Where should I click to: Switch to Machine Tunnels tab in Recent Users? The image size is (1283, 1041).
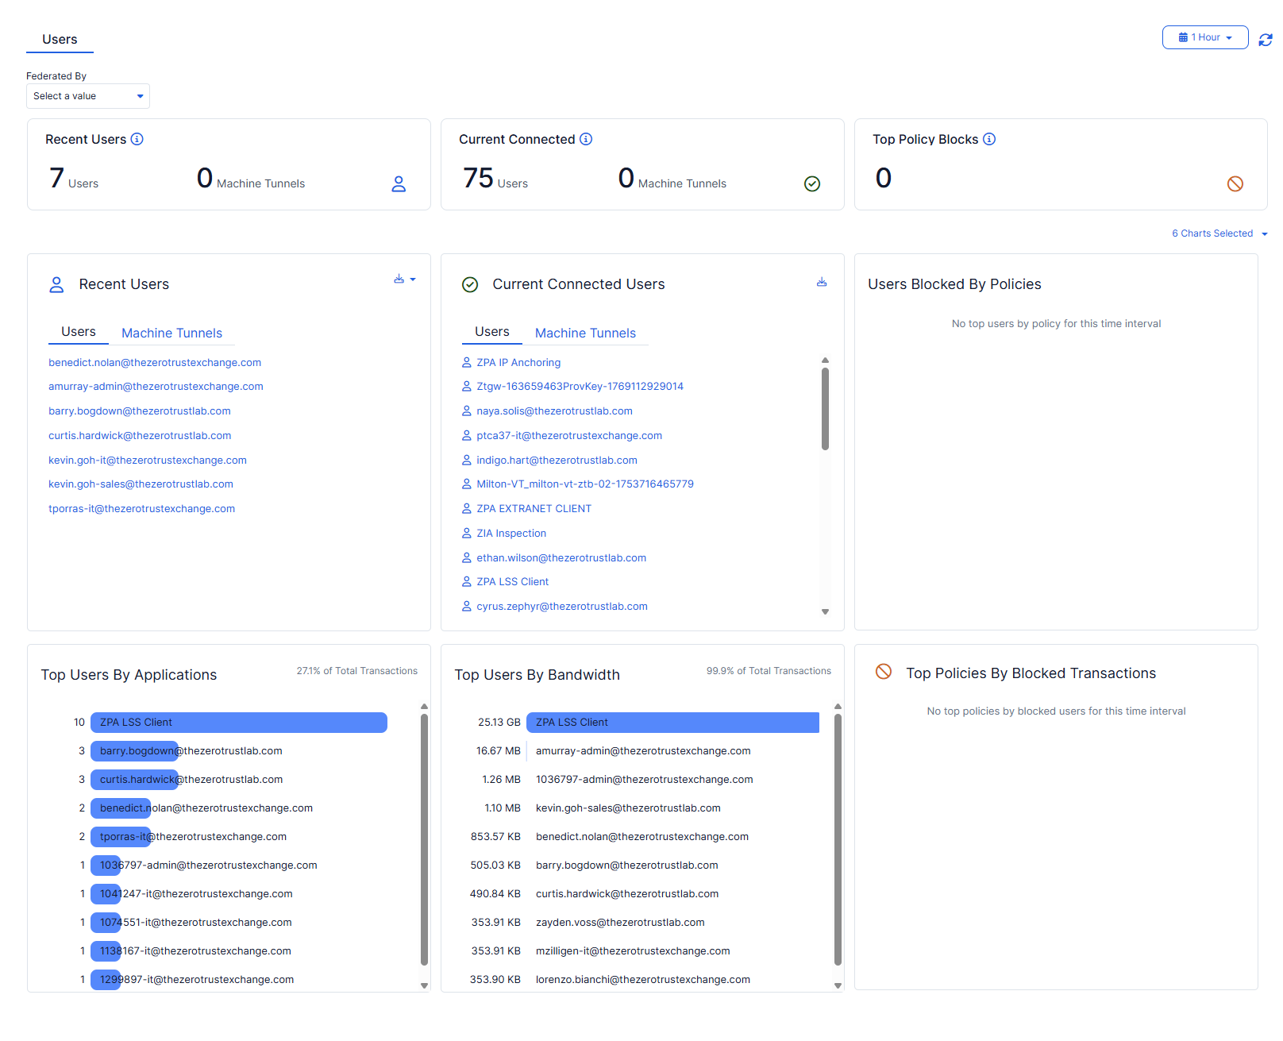pos(171,333)
